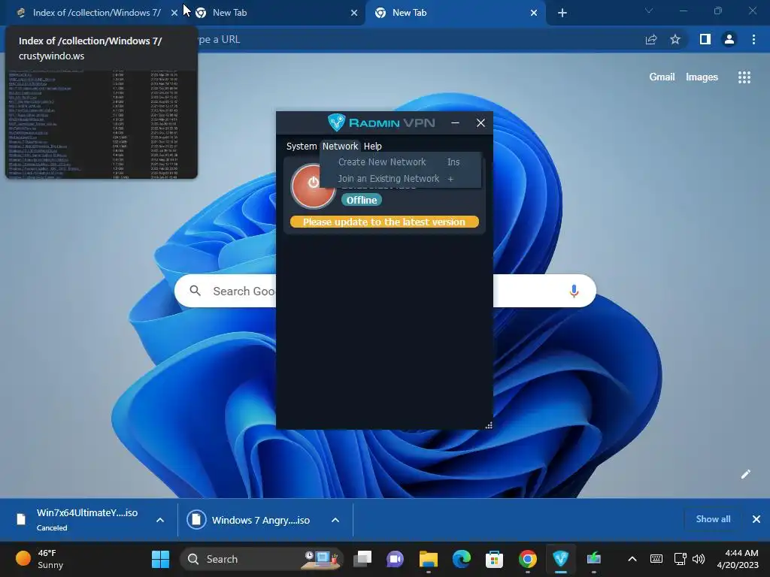Open Chrome three-dot menu

pyautogui.click(x=753, y=39)
